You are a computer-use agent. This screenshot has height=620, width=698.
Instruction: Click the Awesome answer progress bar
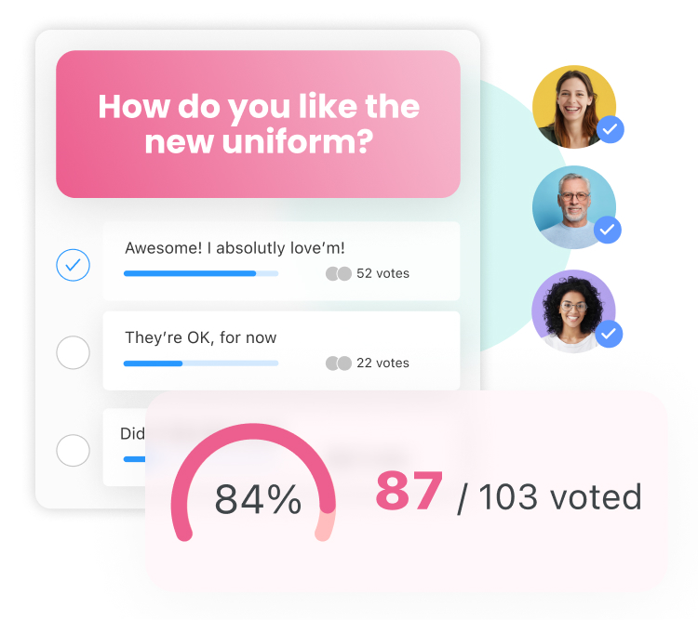click(x=201, y=274)
